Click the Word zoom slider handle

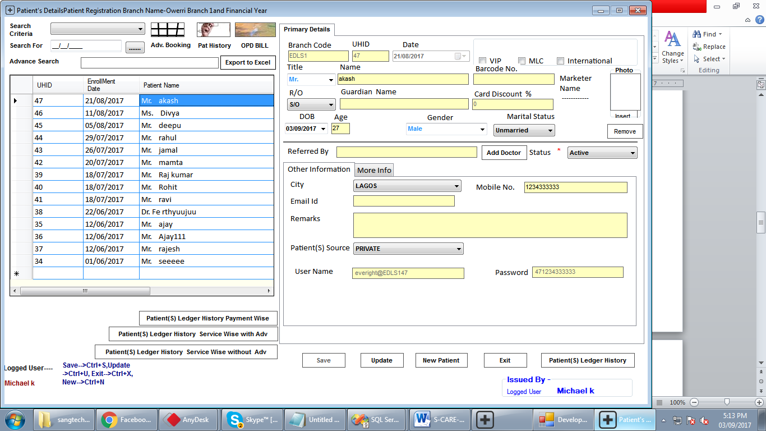(727, 402)
